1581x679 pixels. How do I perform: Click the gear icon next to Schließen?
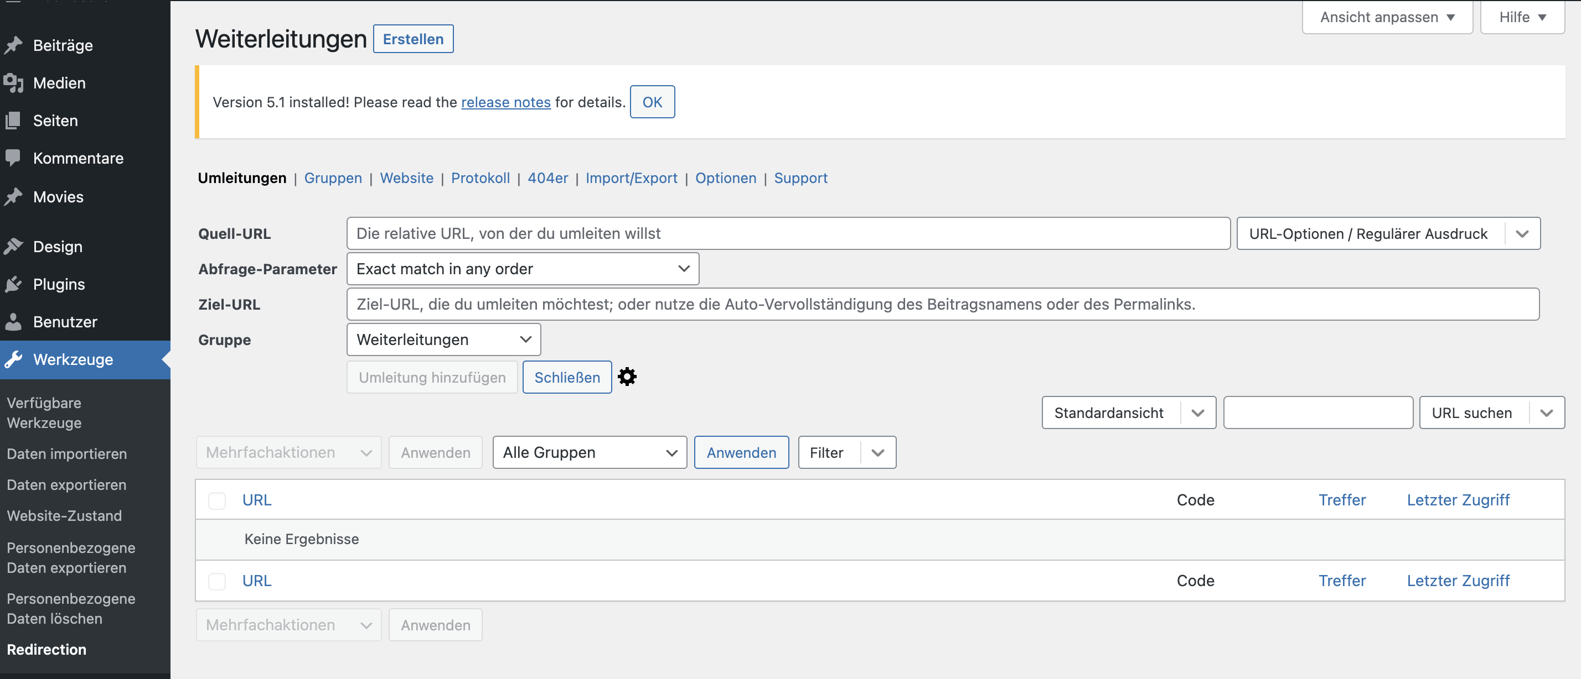pyautogui.click(x=627, y=377)
